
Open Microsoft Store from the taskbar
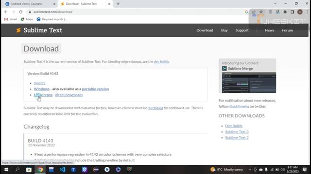click(x=29, y=170)
